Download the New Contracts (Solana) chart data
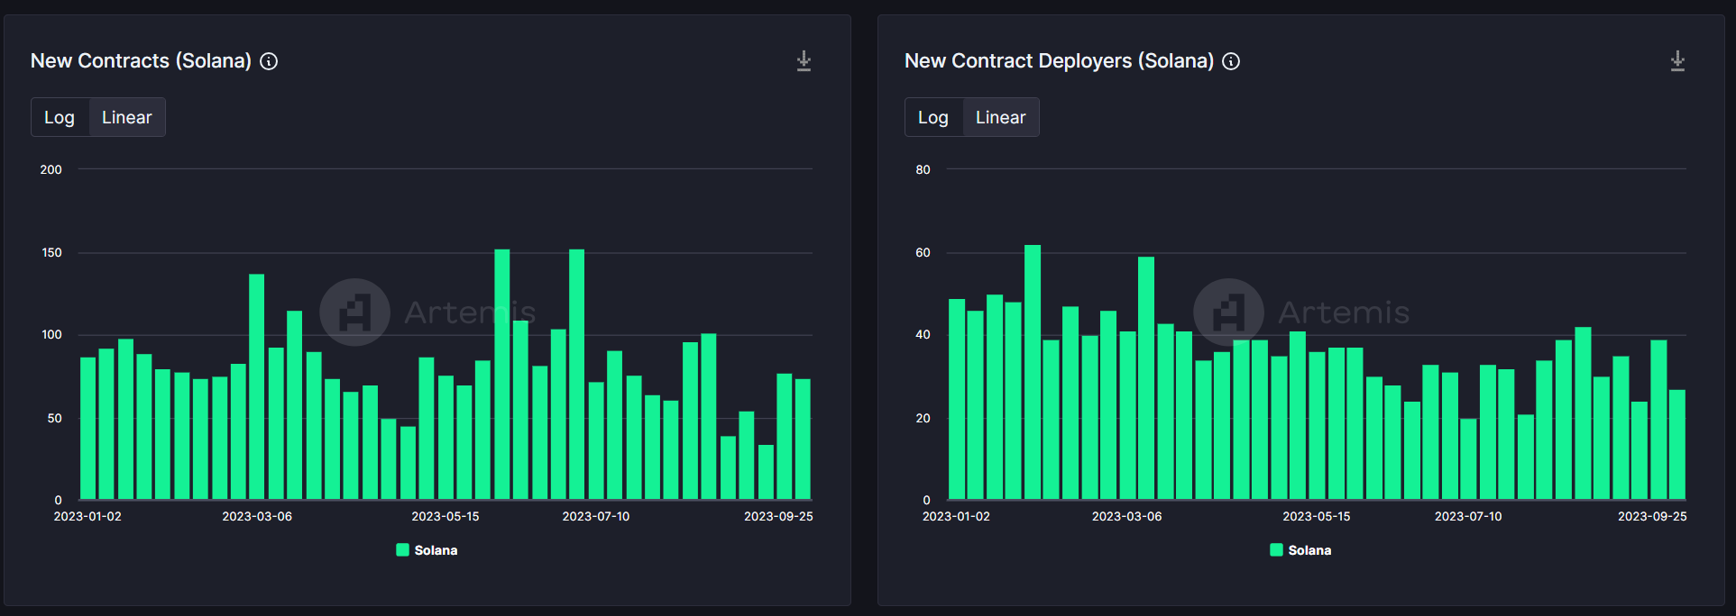The height and width of the screenshot is (616, 1736). 804,61
